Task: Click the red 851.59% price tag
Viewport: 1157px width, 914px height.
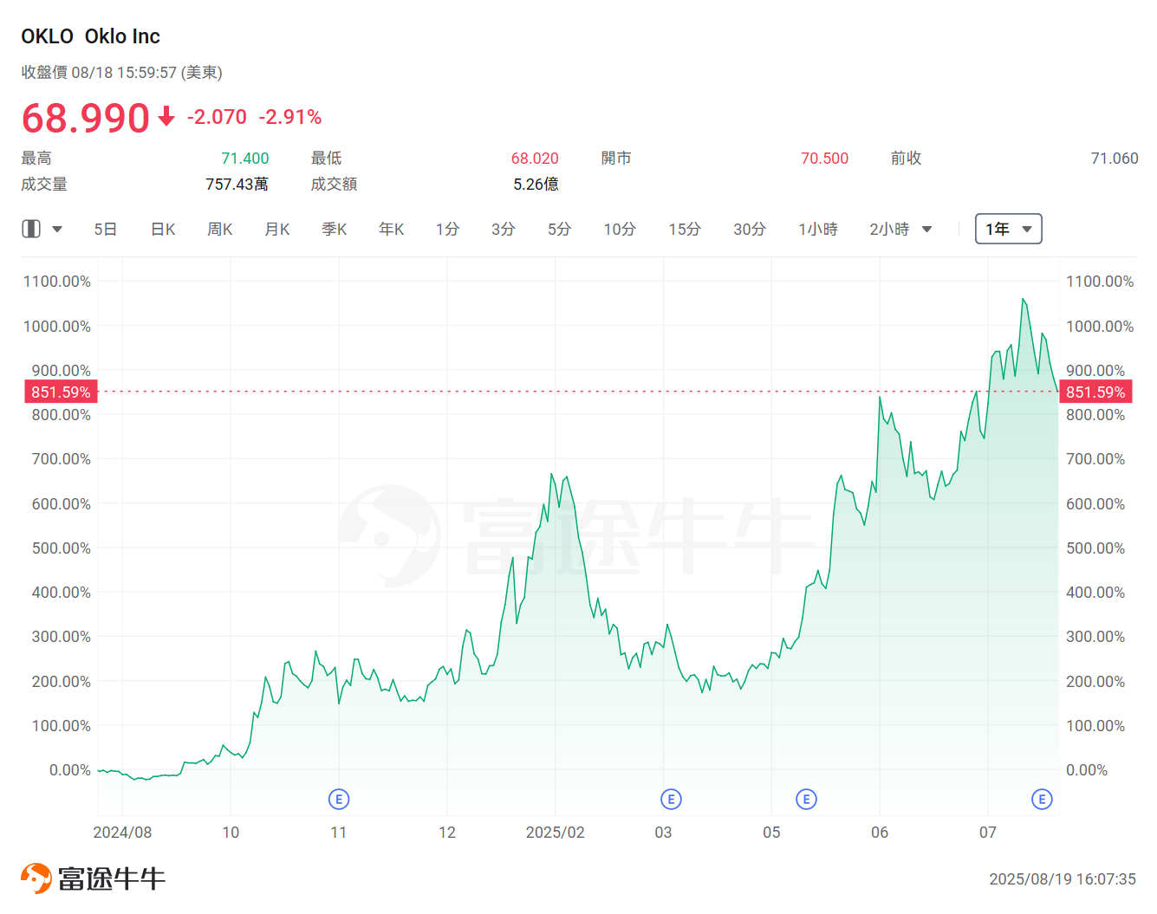Action: click(60, 392)
